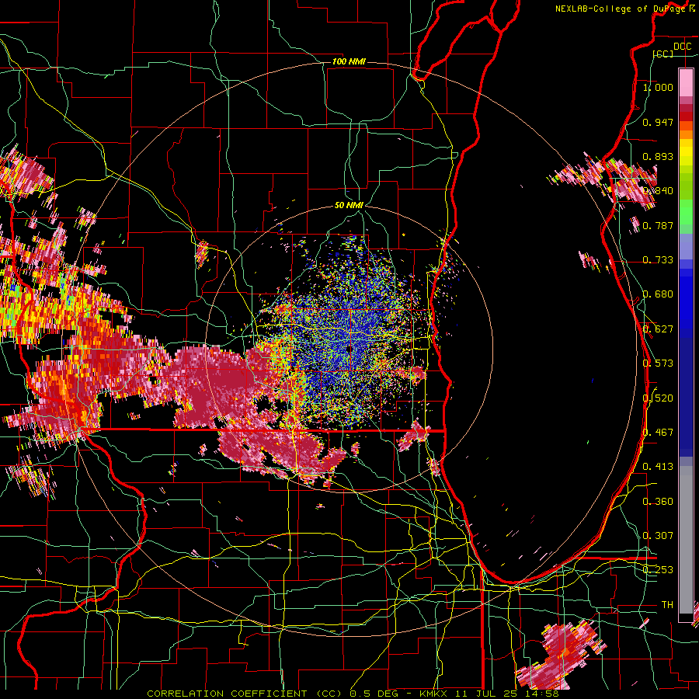Click the DCC label above the color scale
699x699 pixels.
click(x=682, y=47)
